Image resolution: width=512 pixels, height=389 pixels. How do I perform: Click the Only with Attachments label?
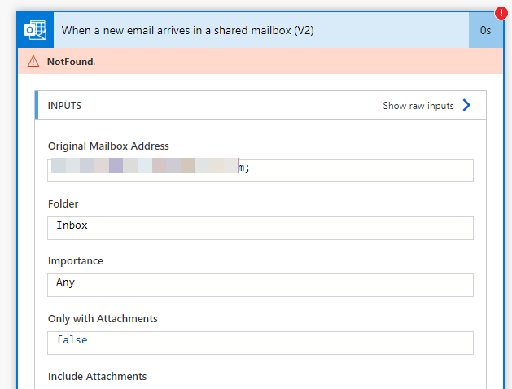[x=103, y=318]
